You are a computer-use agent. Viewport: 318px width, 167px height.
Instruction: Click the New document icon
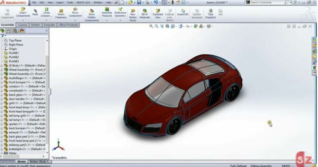(122, 3)
